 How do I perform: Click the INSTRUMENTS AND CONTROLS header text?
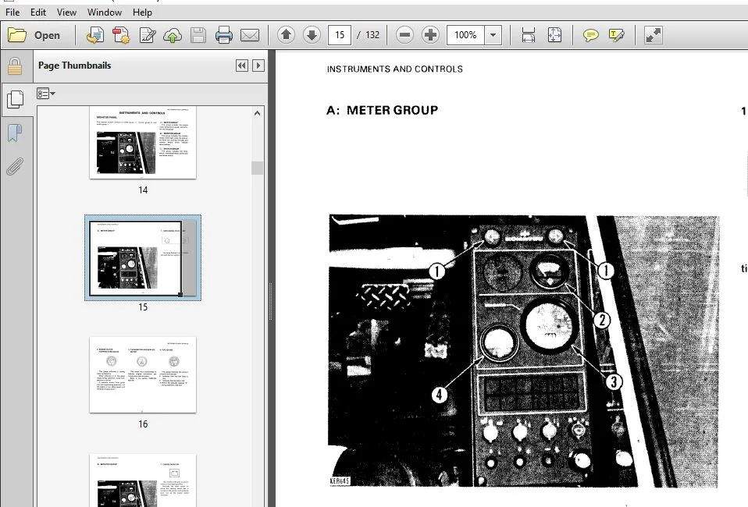tap(394, 69)
